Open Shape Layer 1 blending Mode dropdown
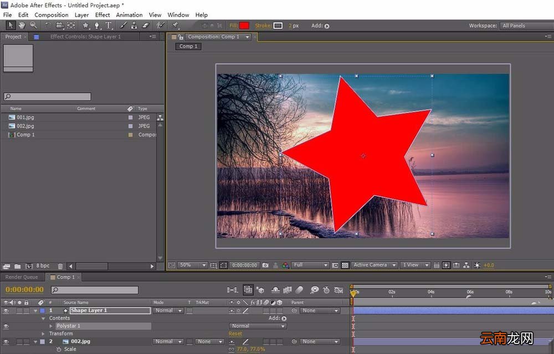This screenshot has height=354, width=554. (168, 311)
